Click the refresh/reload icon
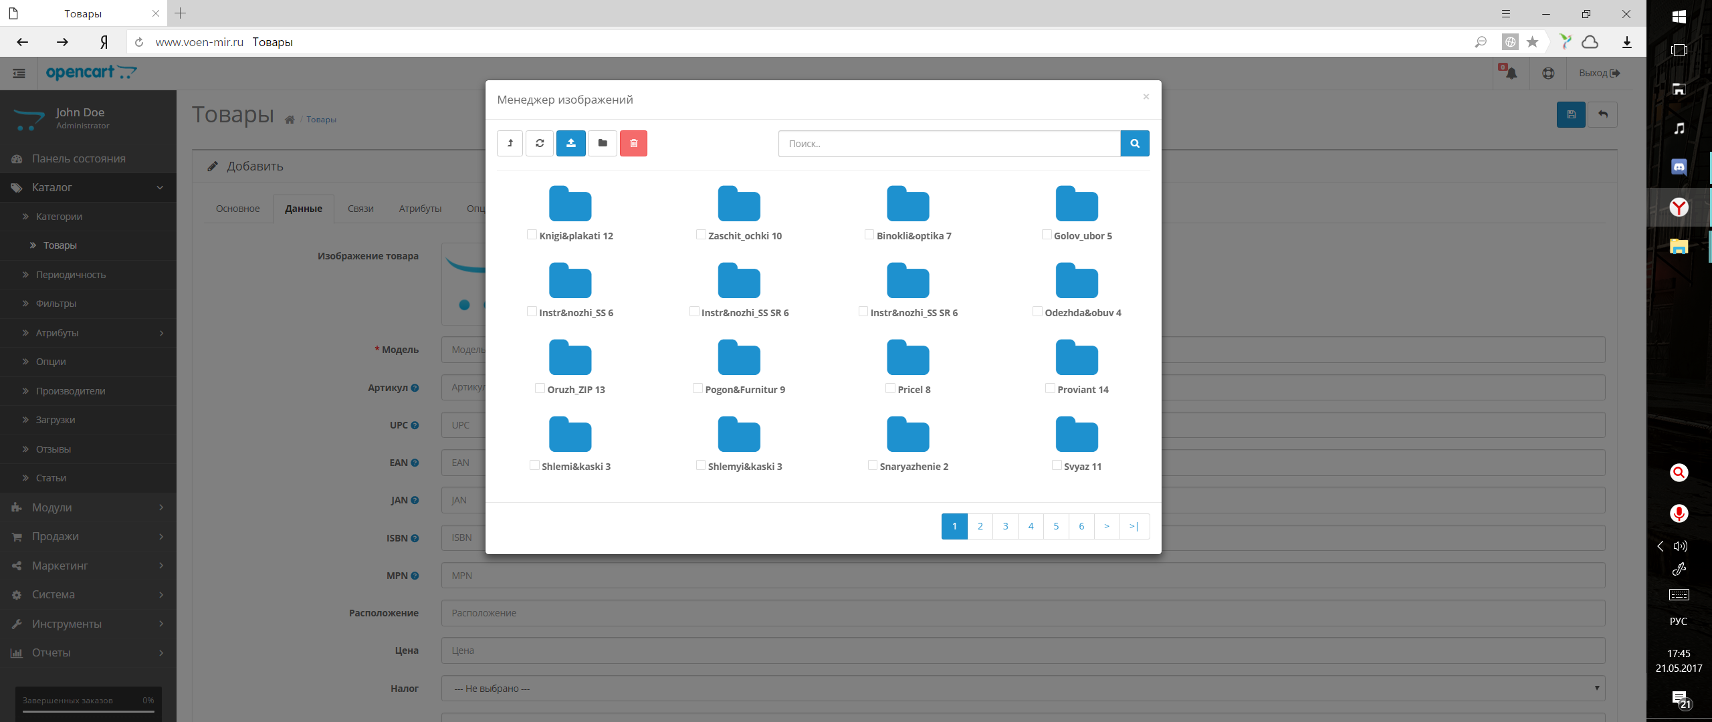 pos(540,143)
